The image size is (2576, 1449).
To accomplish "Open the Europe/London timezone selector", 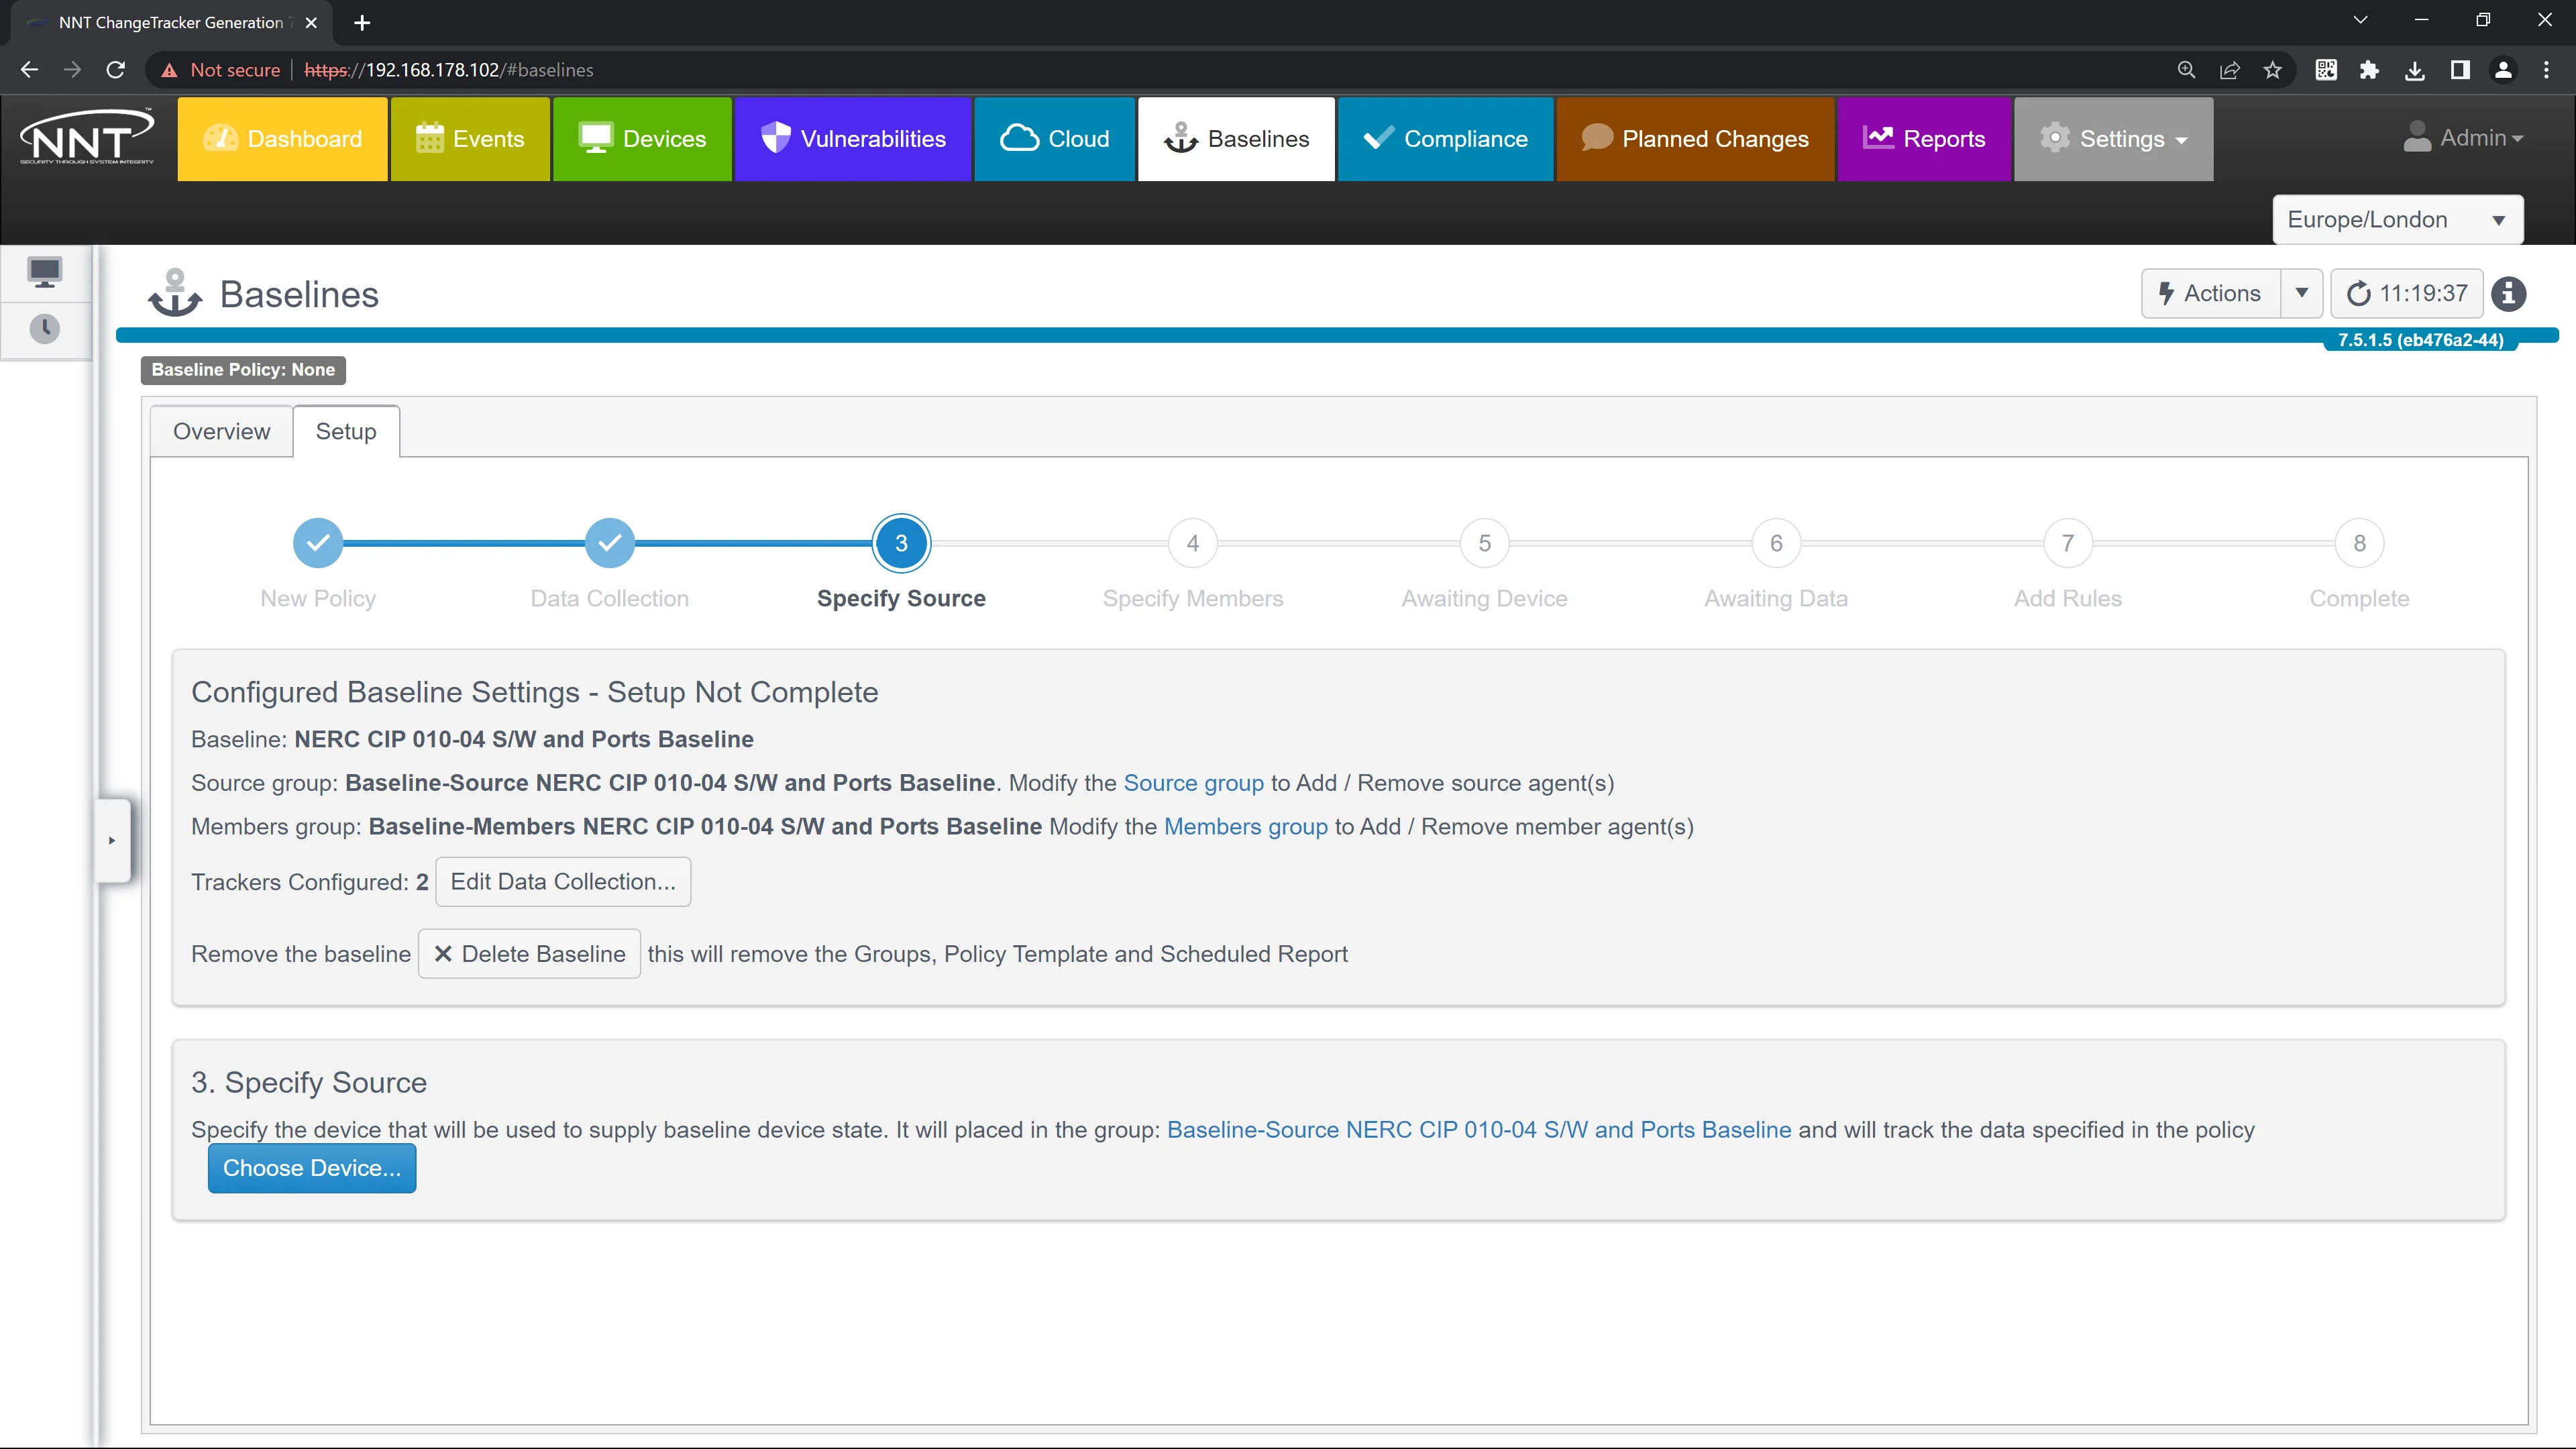I will pyautogui.click(x=2397, y=220).
